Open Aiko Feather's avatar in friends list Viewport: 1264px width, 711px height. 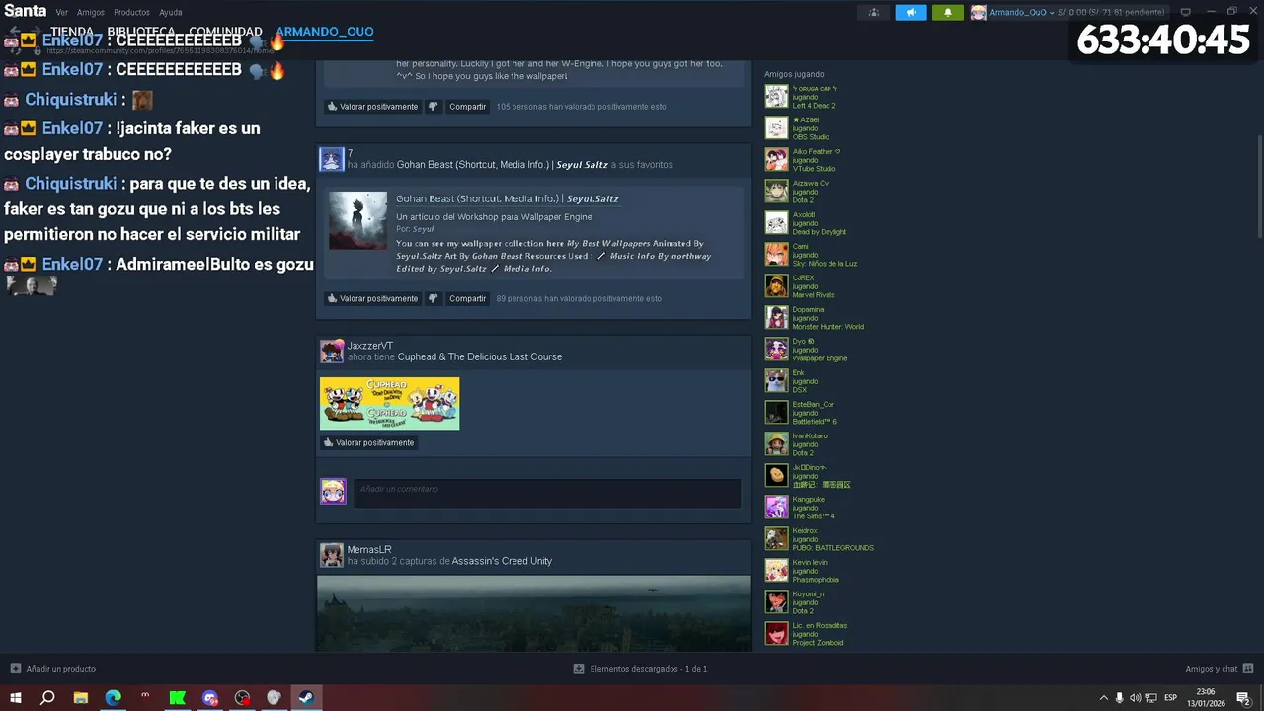tap(776, 160)
